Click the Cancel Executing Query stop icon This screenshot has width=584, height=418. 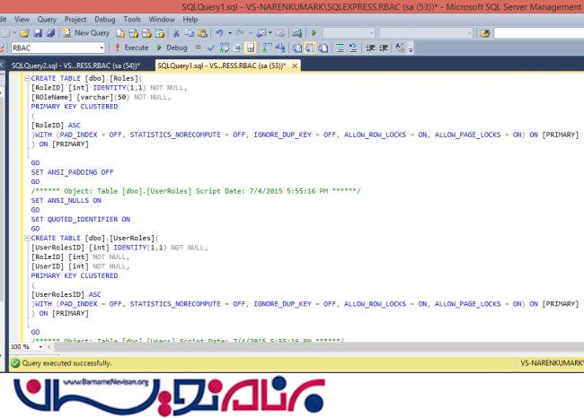pyautogui.click(x=195, y=47)
